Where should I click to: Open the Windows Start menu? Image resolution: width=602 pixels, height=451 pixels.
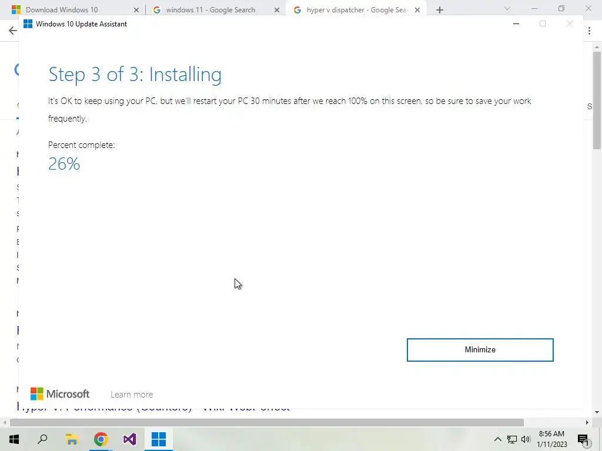click(14, 439)
